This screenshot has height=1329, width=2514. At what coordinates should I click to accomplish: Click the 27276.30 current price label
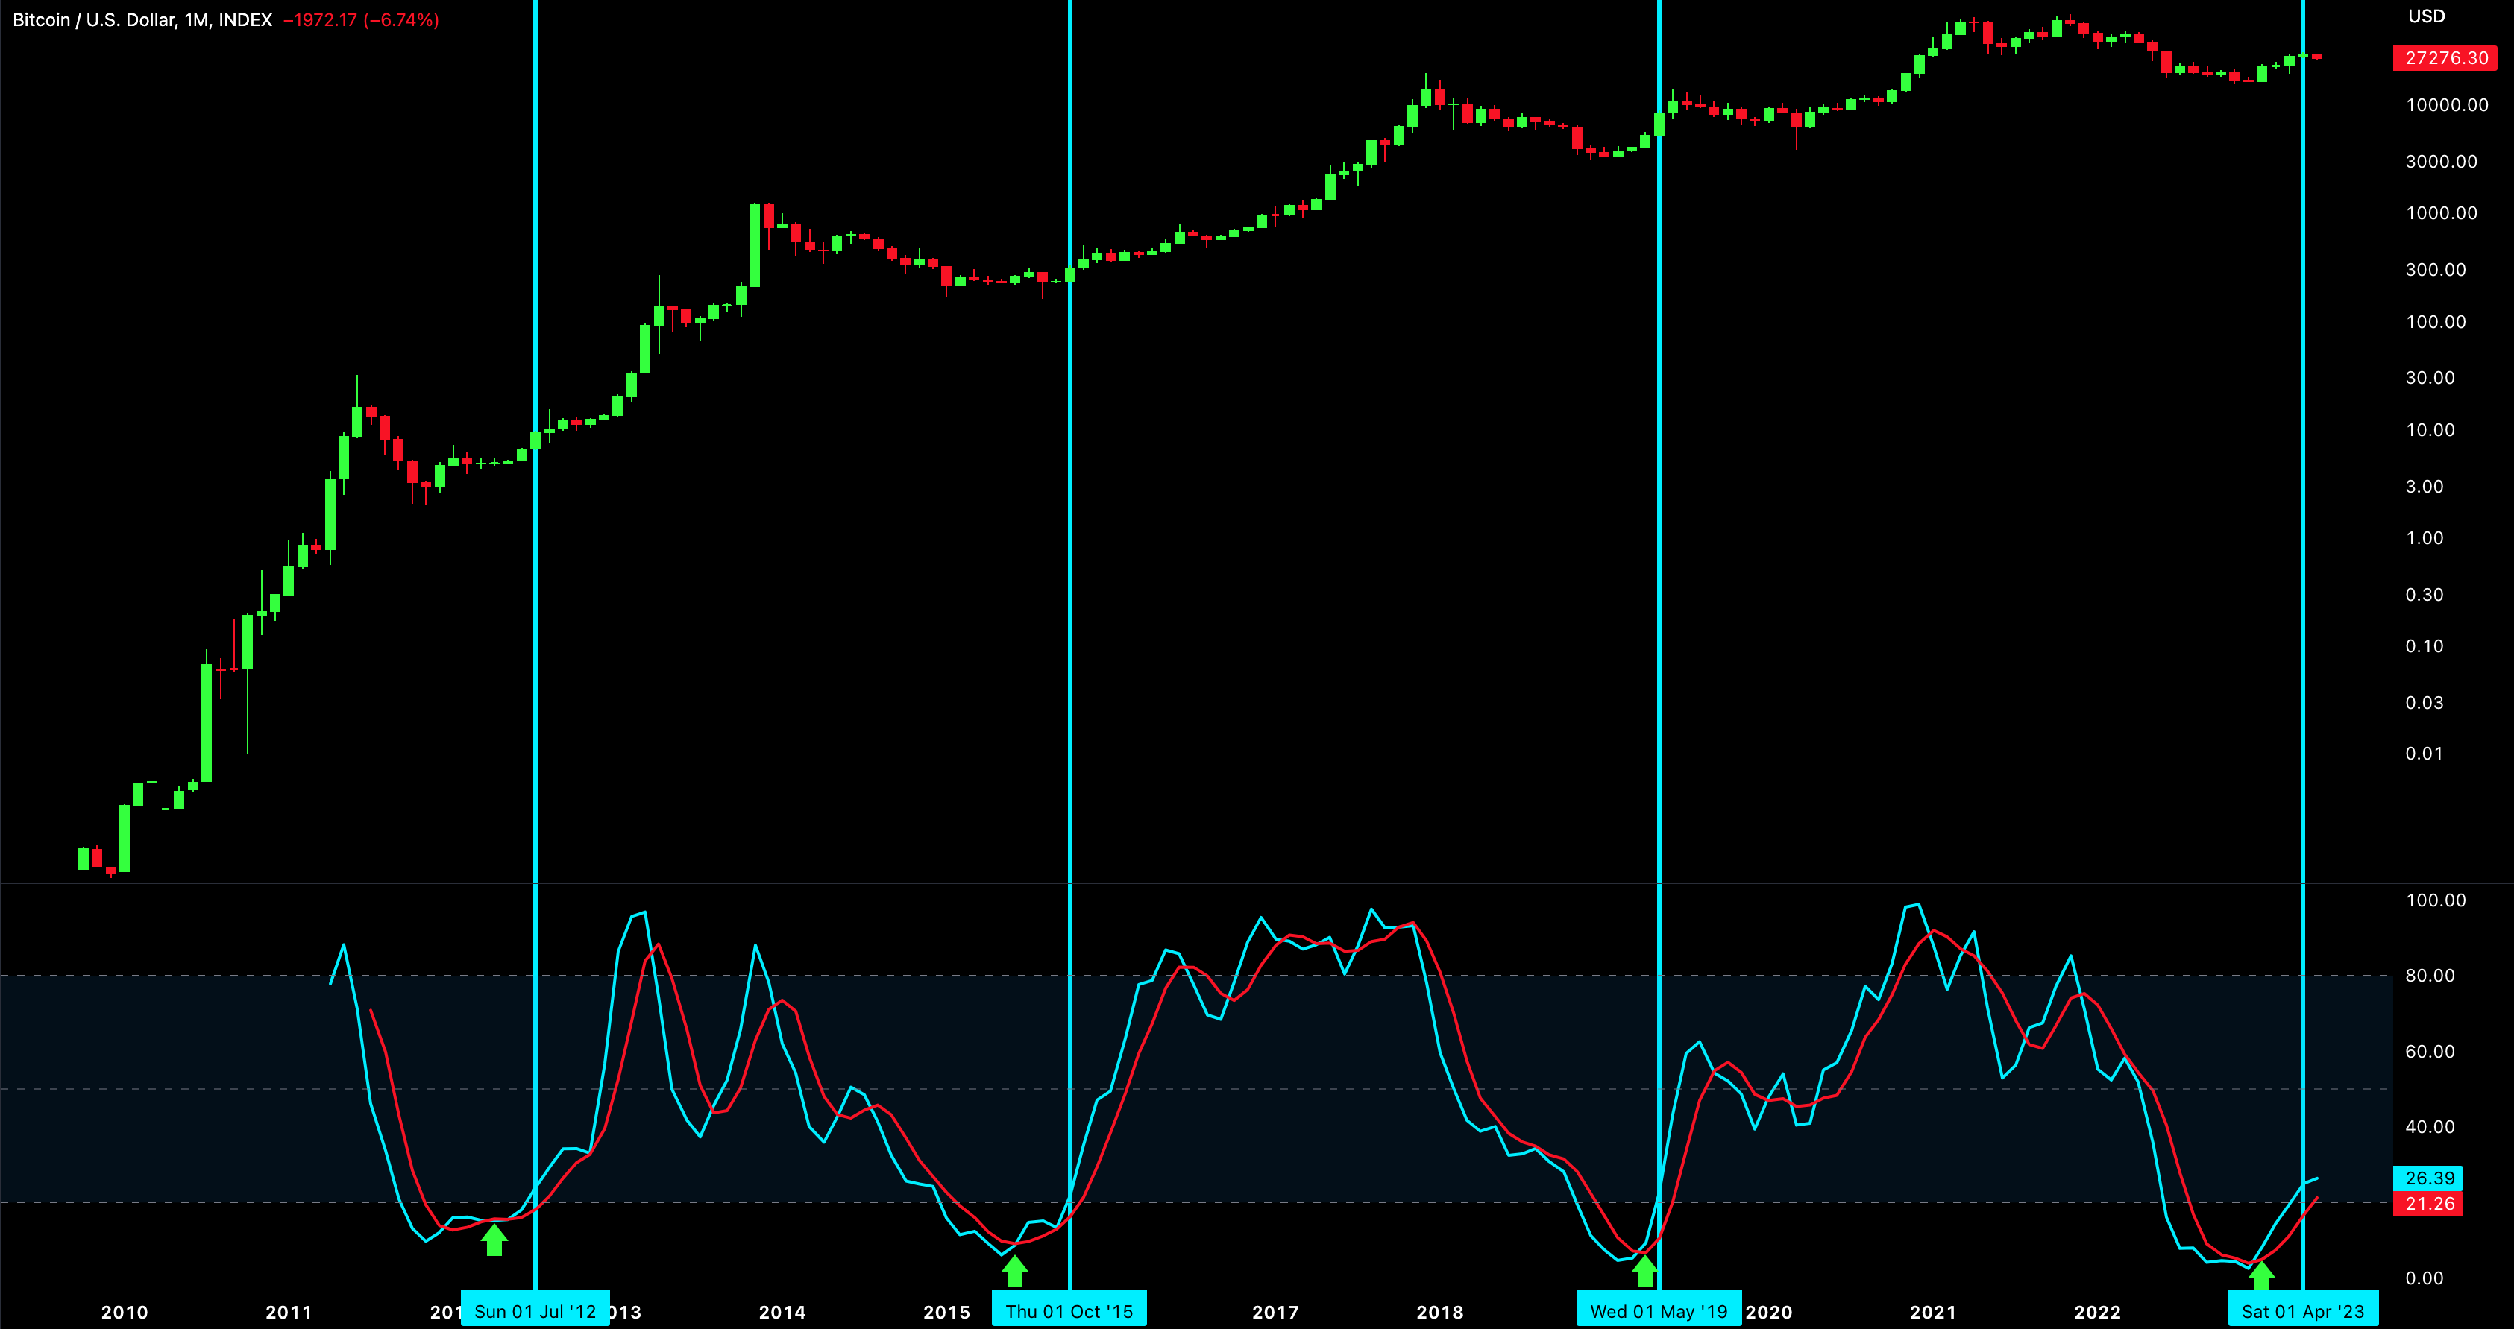[x=2445, y=57]
